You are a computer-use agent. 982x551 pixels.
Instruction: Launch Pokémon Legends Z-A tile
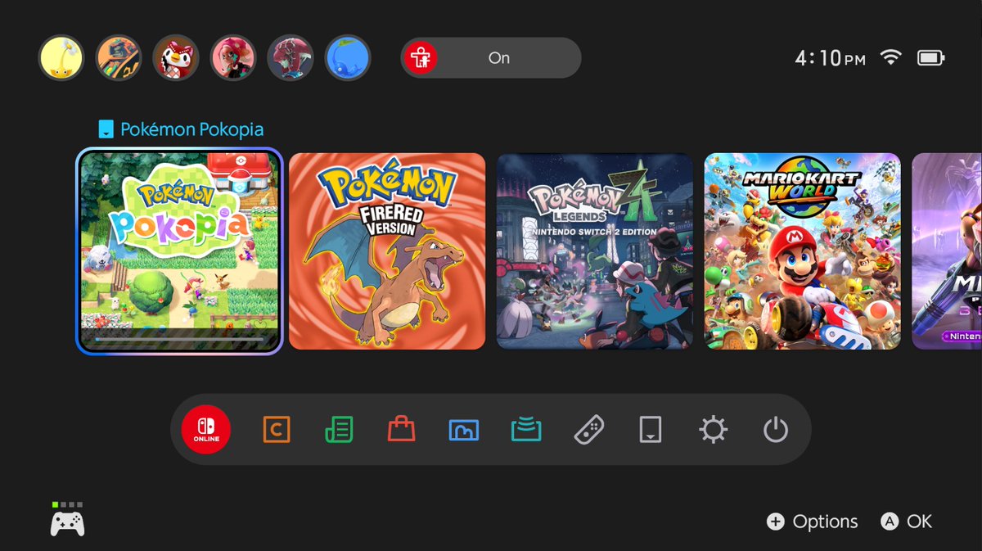(x=595, y=251)
